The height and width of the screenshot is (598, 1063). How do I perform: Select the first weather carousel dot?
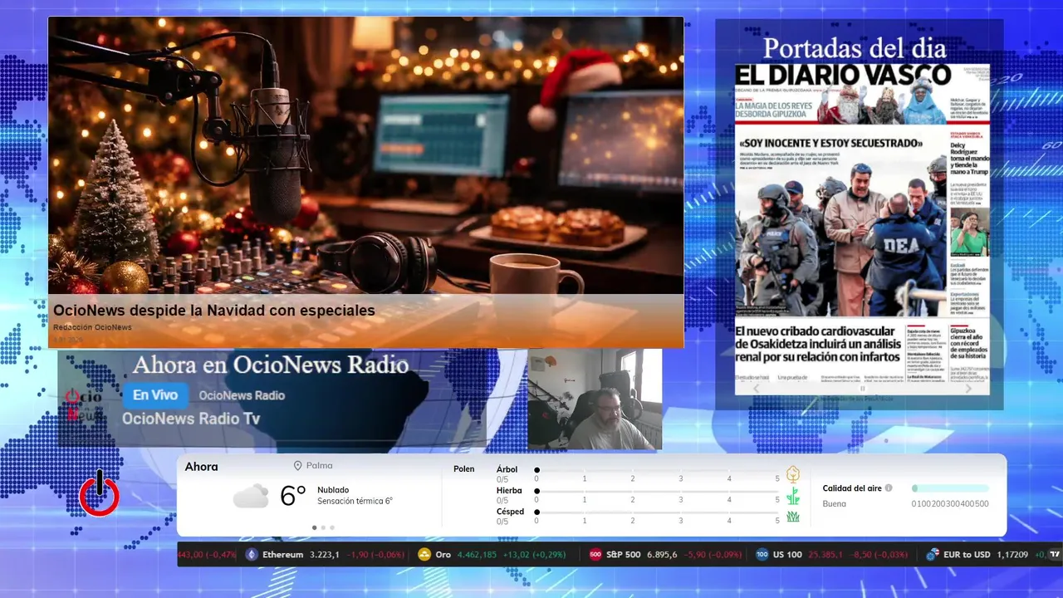pyautogui.click(x=314, y=527)
